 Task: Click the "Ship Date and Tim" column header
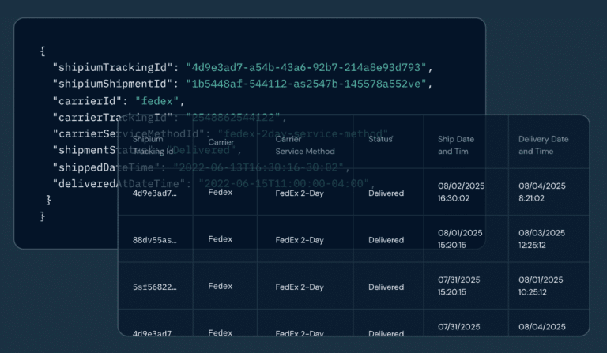coord(456,145)
